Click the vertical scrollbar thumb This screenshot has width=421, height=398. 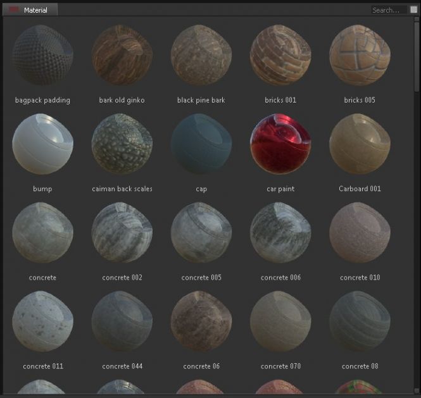(x=417, y=57)
